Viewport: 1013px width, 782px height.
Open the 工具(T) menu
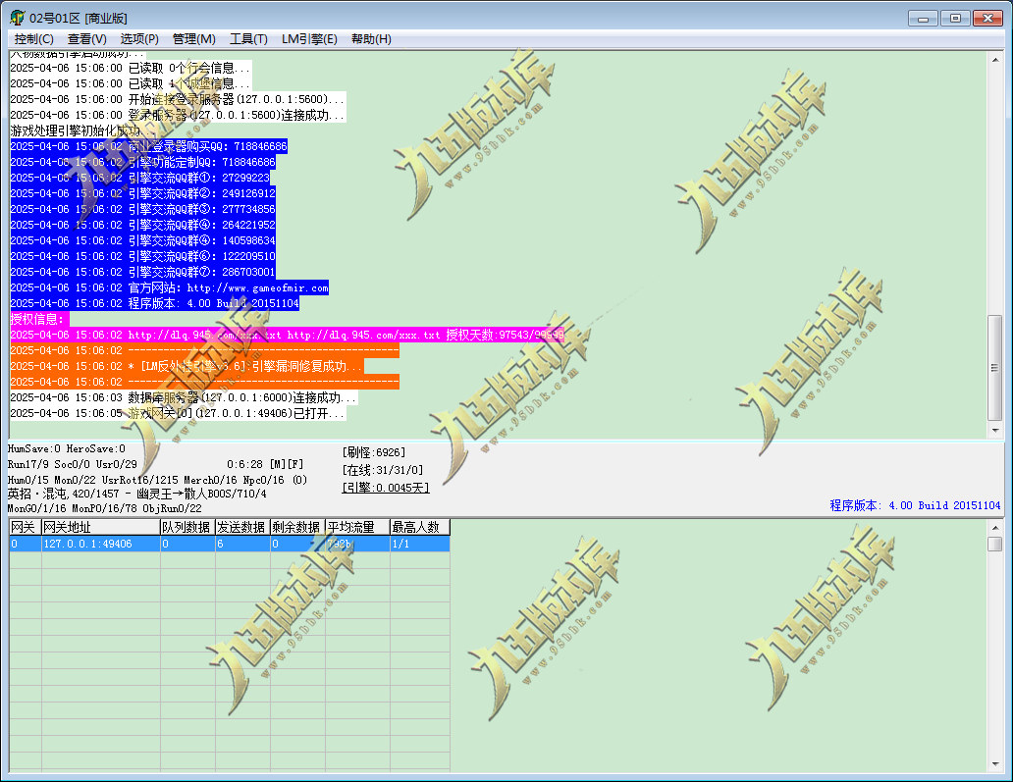pyautogui.click(x=248, y=39)
